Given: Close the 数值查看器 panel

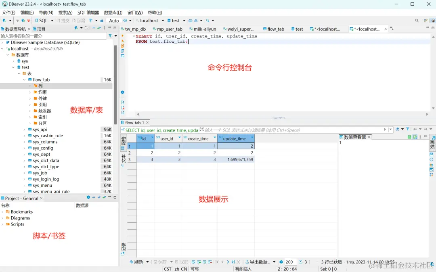Looking at the screenshot, I should point(369,137).
